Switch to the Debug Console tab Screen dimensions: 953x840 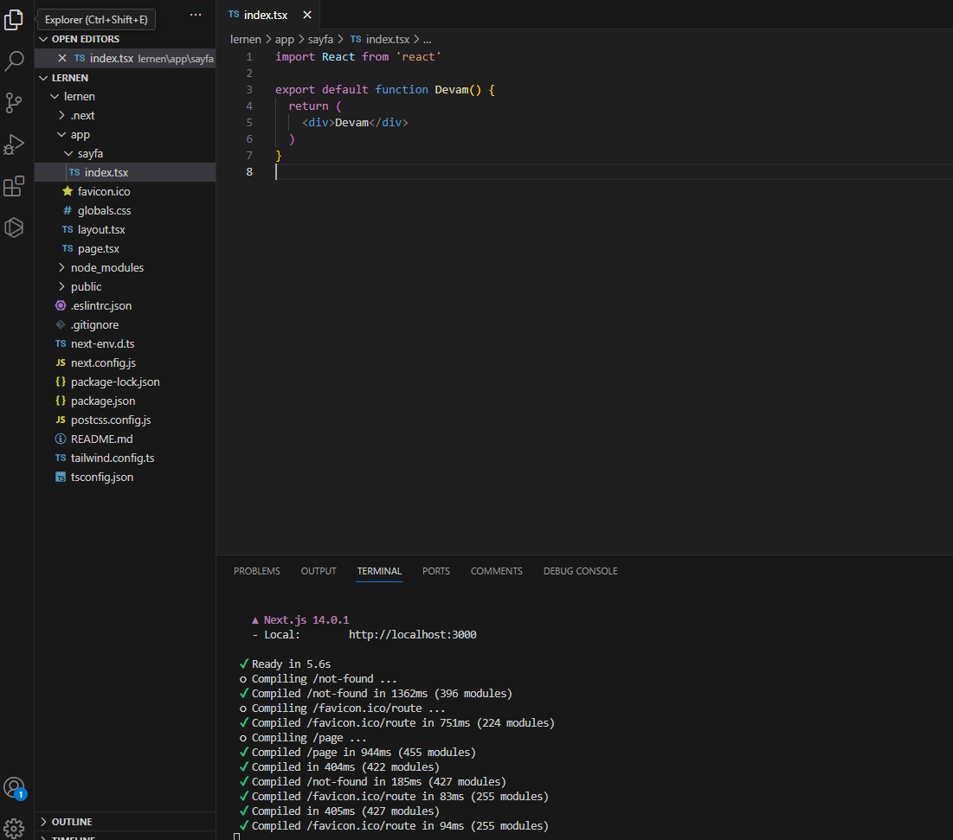[581, 571]
